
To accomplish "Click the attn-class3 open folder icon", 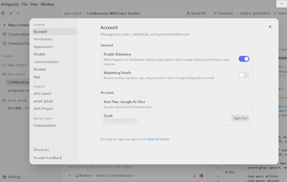I will click(4, 74).
